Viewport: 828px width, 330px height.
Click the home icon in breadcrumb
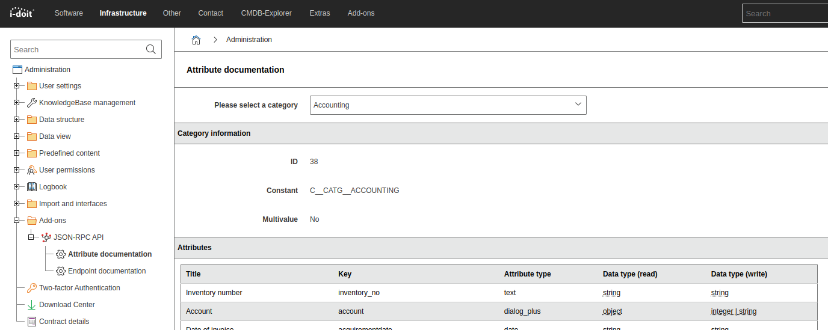[196, 40]
